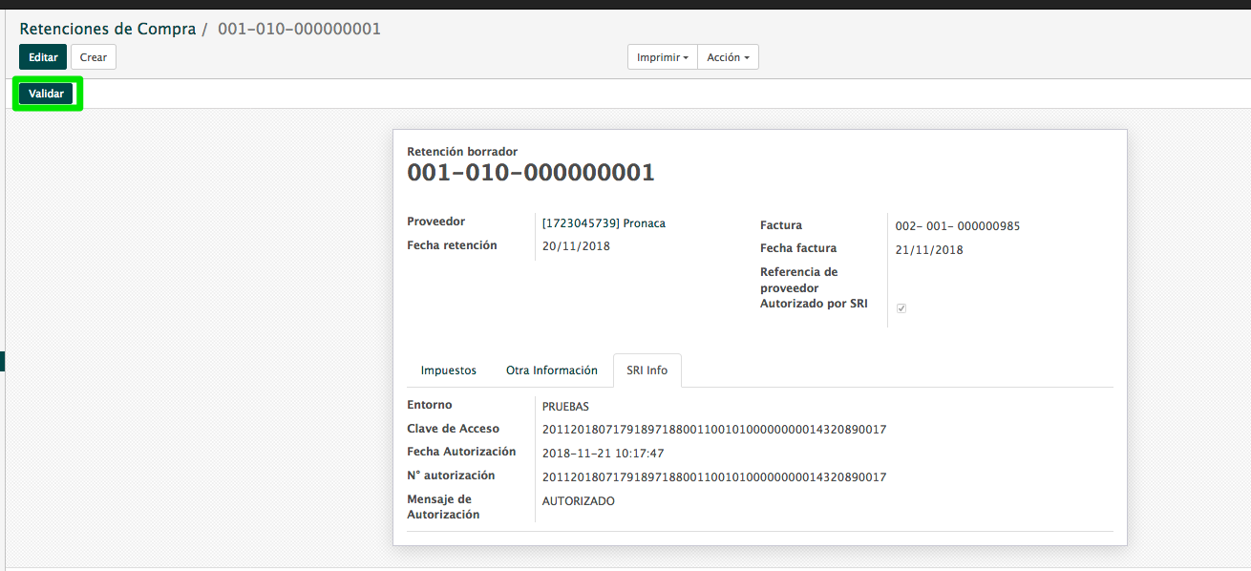Open invoice link 002- 001- 000000985
This screenshot has width=1251, height=571.
tap(958, 226)
